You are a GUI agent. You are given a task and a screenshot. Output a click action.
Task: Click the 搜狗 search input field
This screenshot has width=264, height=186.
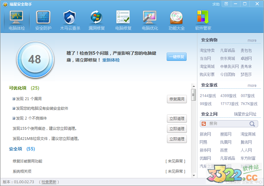[x=229, y=124]
